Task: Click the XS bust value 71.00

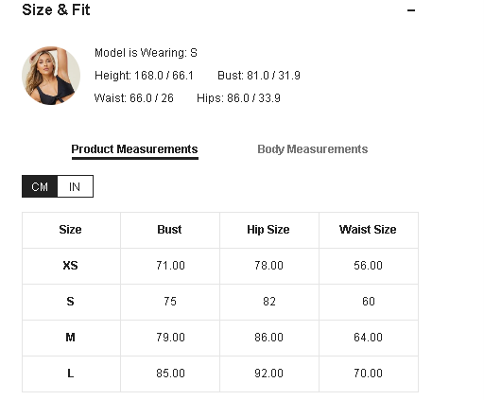Action: (170, 266)
